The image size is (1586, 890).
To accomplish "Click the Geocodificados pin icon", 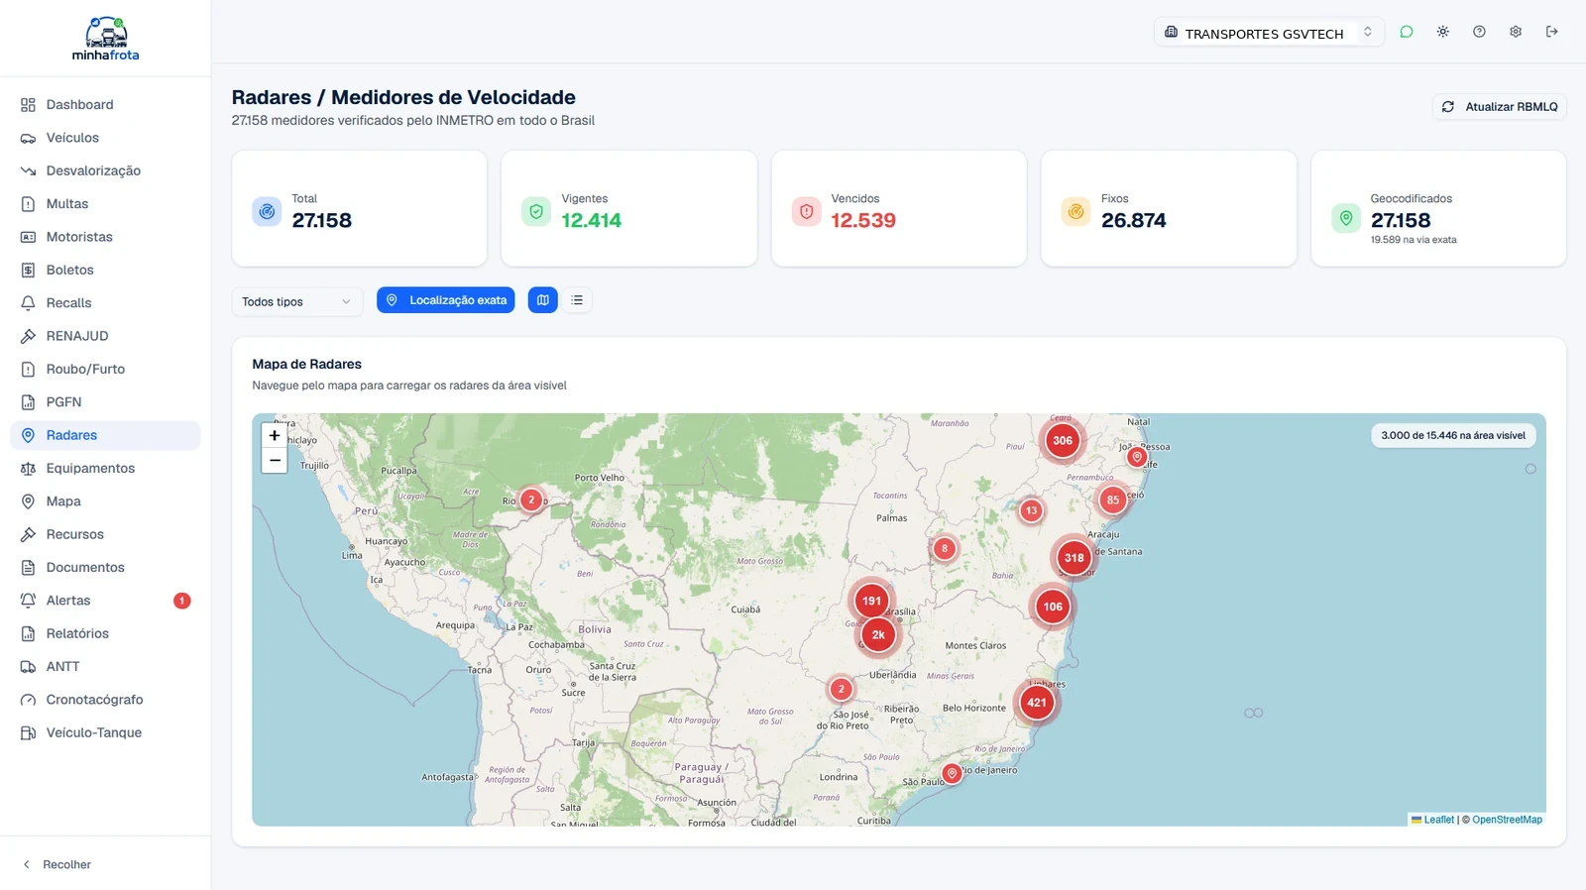I will click(x=1346, y=218).
